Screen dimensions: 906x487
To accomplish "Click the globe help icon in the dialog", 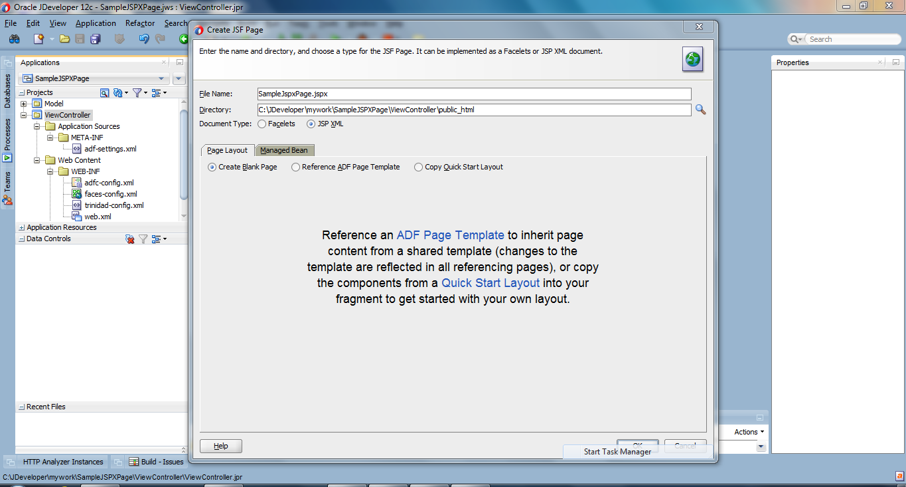I will point(692,59).
